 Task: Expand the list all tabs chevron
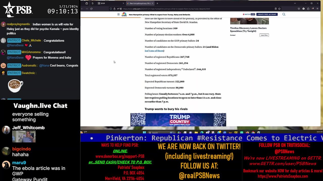point(295,3)
